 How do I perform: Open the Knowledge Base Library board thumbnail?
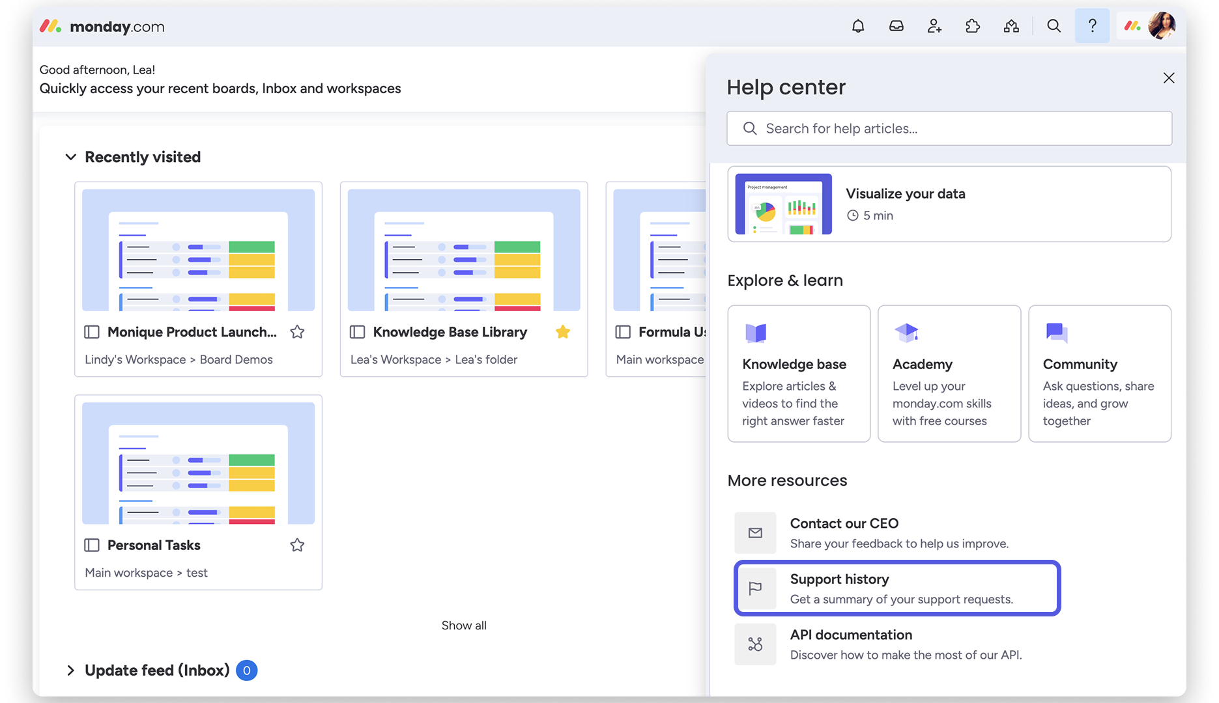[x=464, y=250]
